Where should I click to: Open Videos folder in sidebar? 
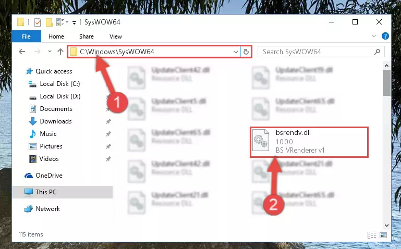tap(49, 159)
